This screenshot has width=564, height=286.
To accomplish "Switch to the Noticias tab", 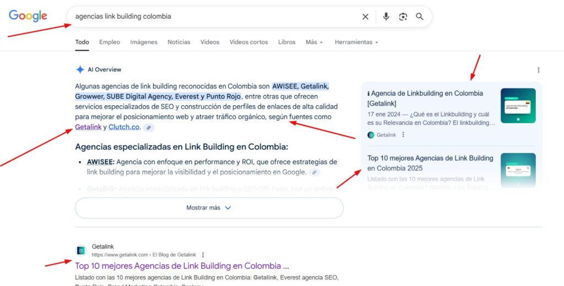I will [179, 42].
